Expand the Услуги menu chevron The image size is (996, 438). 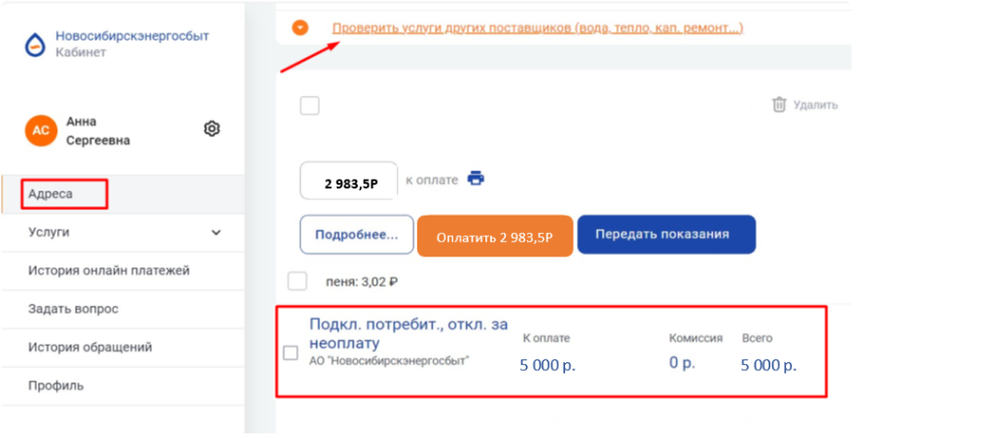point(216,233)
